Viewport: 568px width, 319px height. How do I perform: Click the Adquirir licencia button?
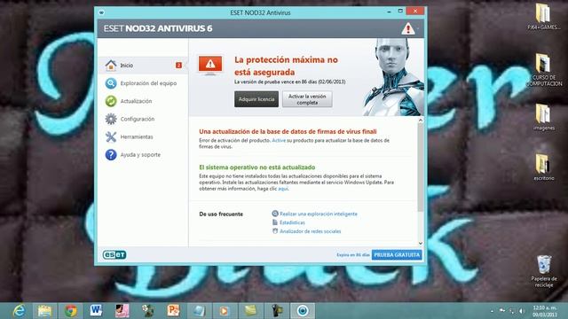[x=256, y=99]
